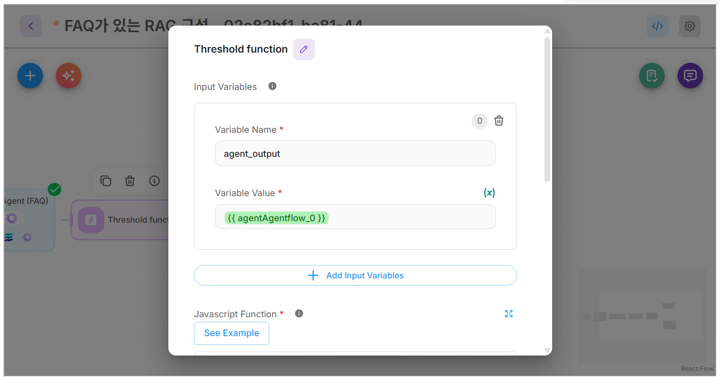
Task: Click the Add Input Variables button
Action: click(x=355, y=275)
